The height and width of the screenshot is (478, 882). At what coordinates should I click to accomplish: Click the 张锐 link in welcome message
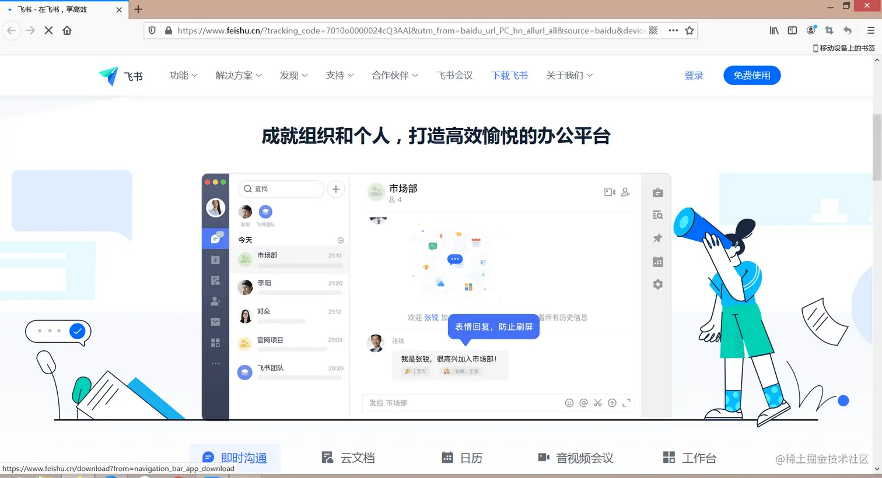[431, 318]
